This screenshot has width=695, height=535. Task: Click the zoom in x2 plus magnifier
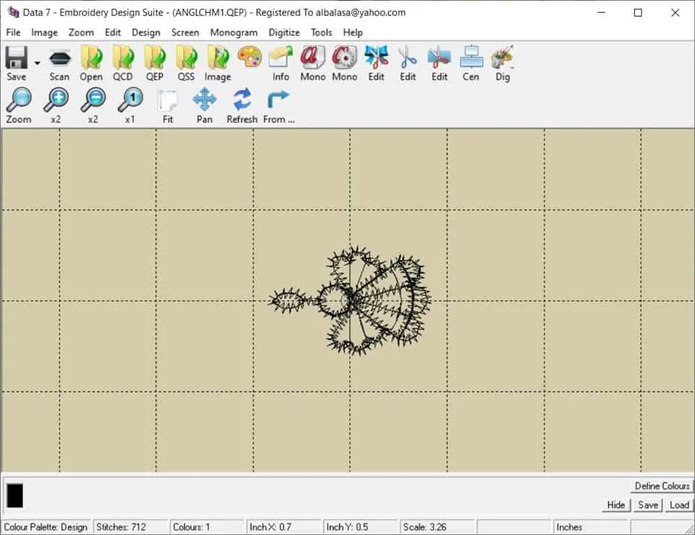(x=56, y=100)
